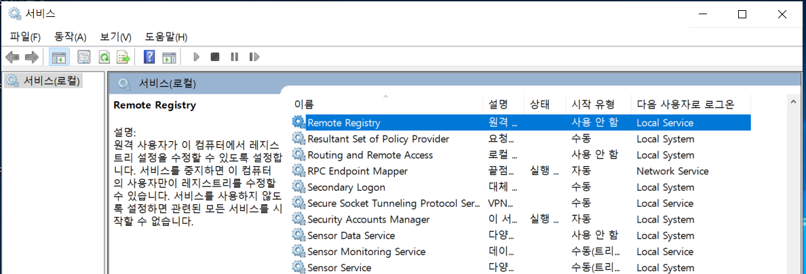Toggle the show/hide console tree icon

coord(58,57)
